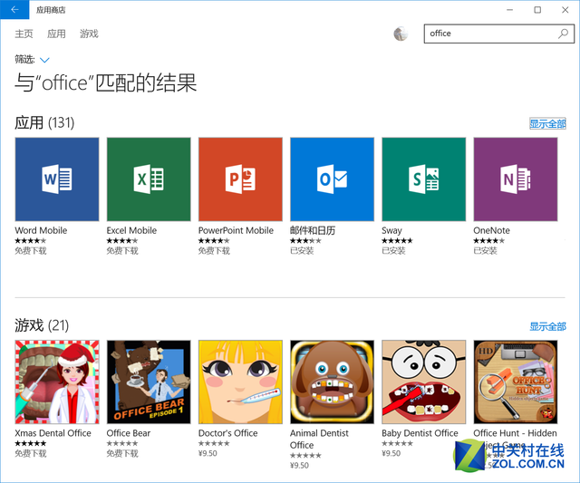The image size is (580, 483).
Task: Click the Animal Dentist Office title
Action: (319, 439)
